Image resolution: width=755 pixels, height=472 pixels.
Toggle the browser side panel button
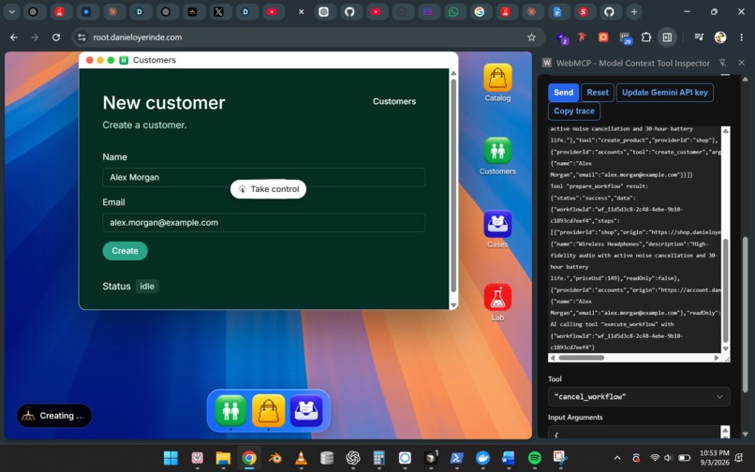667,37
